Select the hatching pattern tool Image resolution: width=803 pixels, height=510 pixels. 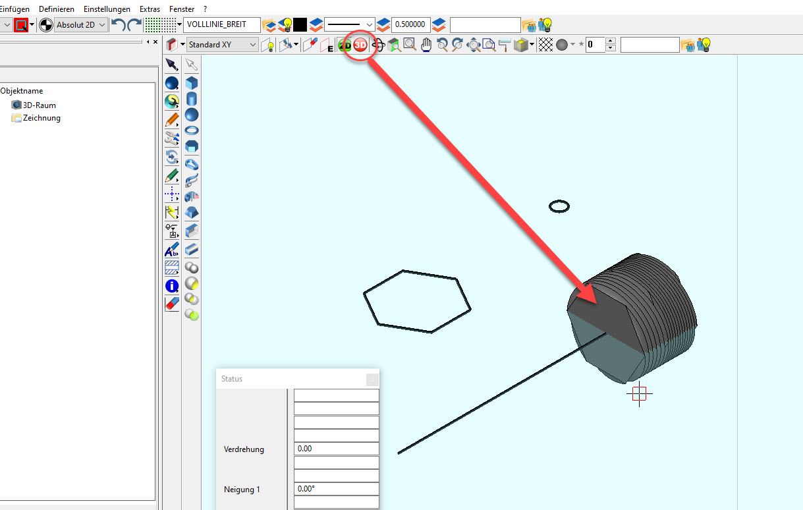(171, 268)
